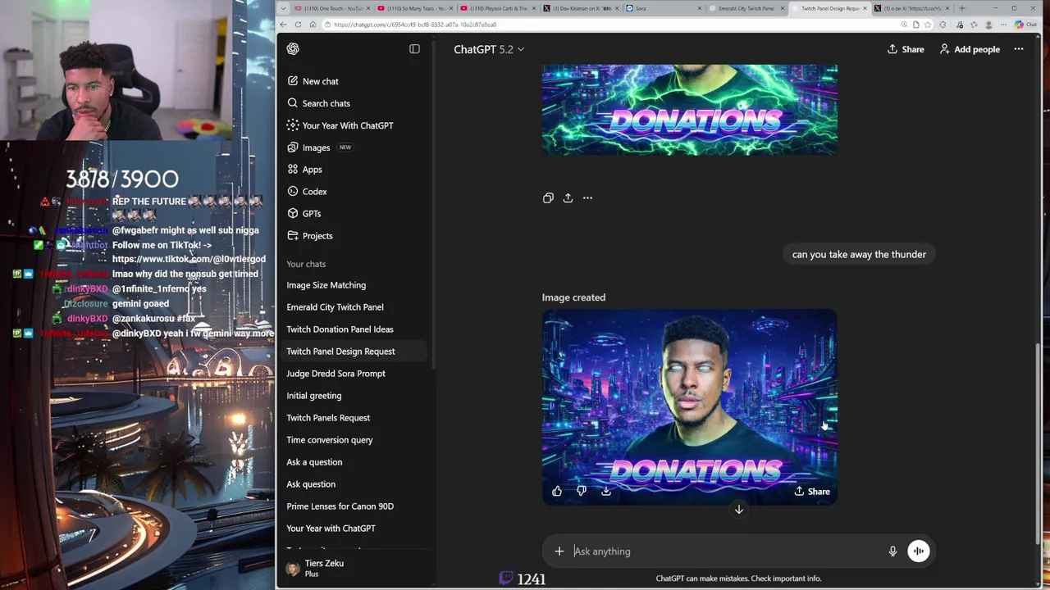Like the generated Donations image
1050x590 pixels.
click(x=557, y=491)
